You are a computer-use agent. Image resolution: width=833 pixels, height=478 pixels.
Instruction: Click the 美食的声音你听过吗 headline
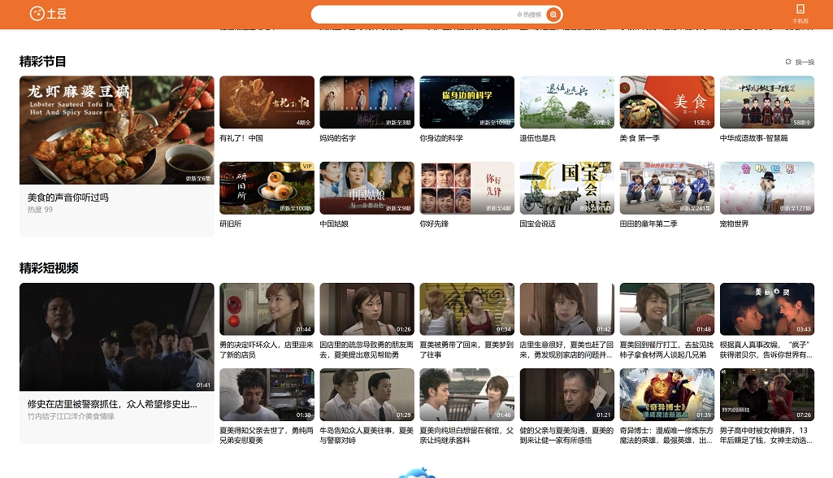68,198
